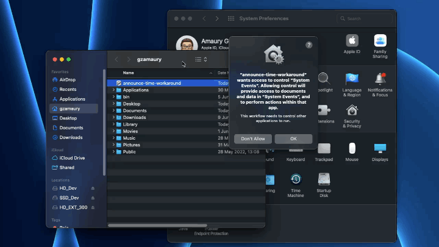Click OK in the permission dialog
Screen dimensions: 439x247
pos(293,138)
